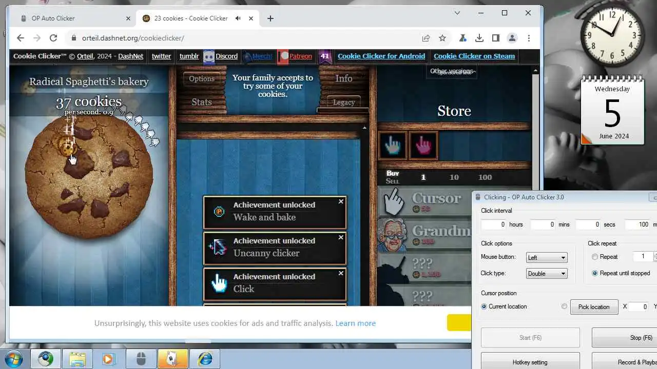This screenshot has height=369, width=657.
Task: Bookmark this page with the star
Action: [x=442, y=38]
